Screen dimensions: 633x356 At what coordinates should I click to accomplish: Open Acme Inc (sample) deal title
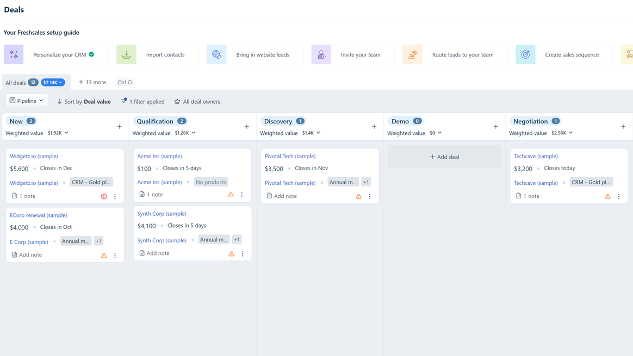pyautogui.click(x=159, y=156)
